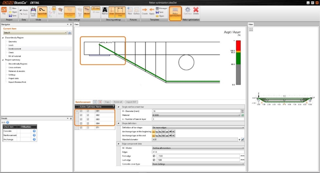Click the Design tools mode icon

(x=33, y=10)
